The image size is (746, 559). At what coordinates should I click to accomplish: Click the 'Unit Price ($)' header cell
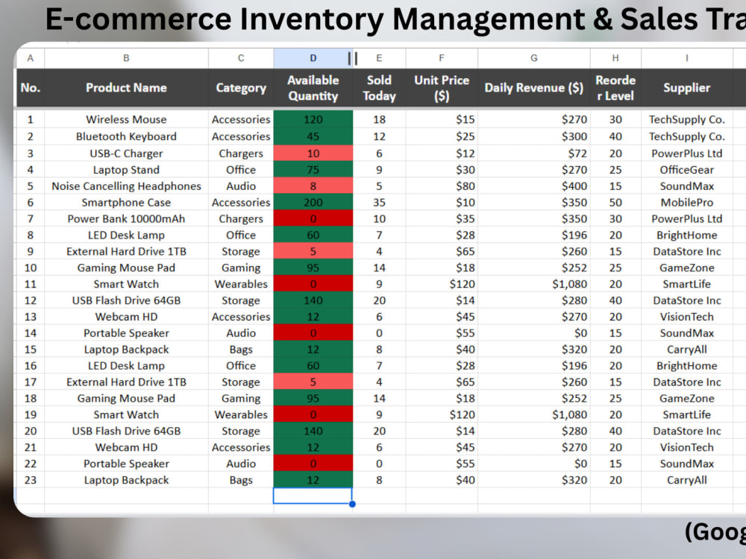point(442,88)
